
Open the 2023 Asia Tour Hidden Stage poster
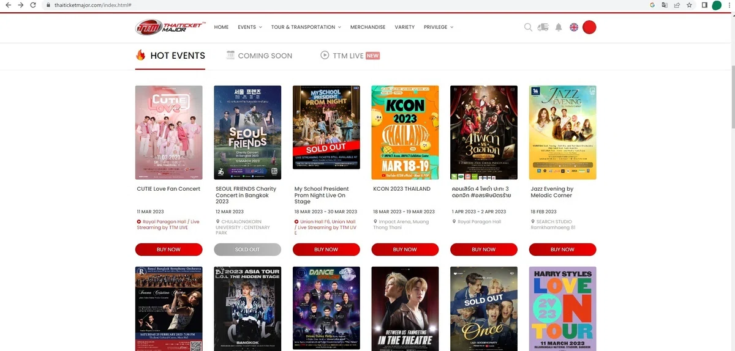[x=247, y=309]
